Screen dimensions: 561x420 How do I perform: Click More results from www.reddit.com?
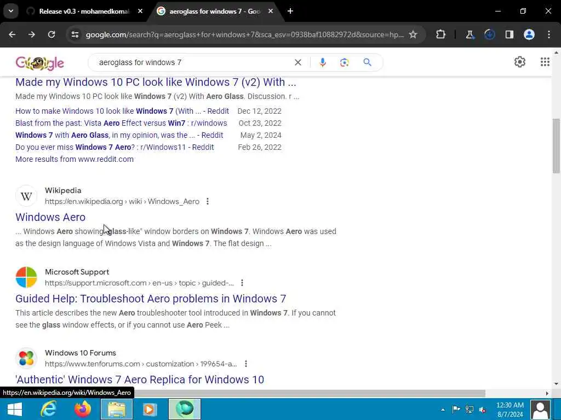[75, 159]
